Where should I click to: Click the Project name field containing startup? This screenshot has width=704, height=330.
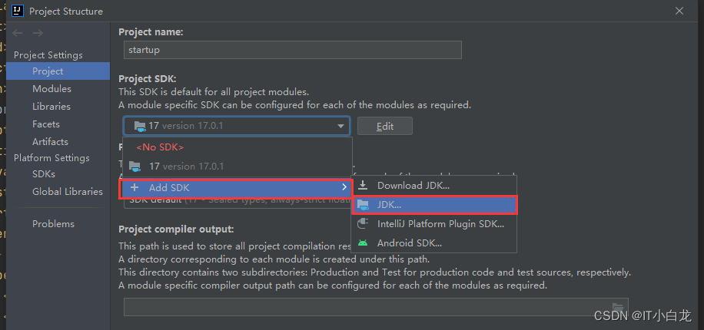click(x=293, y=50)
